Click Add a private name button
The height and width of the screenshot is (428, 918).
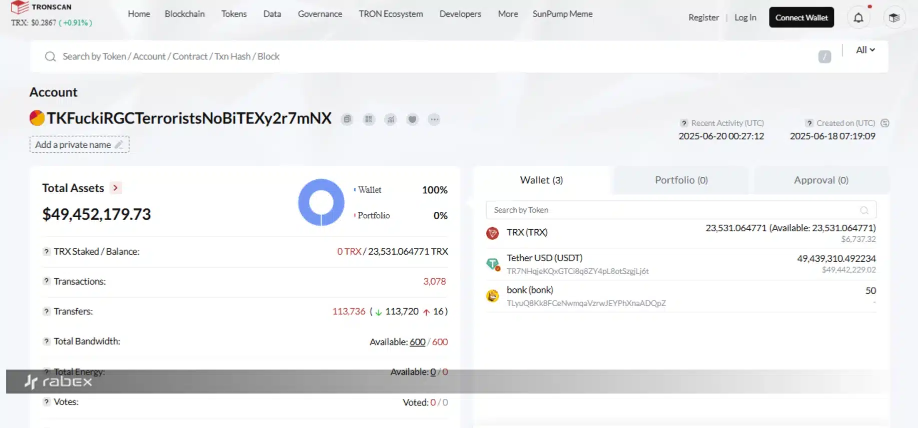click(80, 144)
